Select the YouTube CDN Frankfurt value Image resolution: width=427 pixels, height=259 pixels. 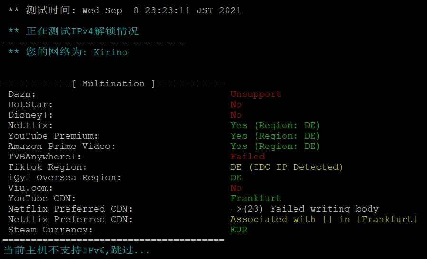[x=256, y=198]
